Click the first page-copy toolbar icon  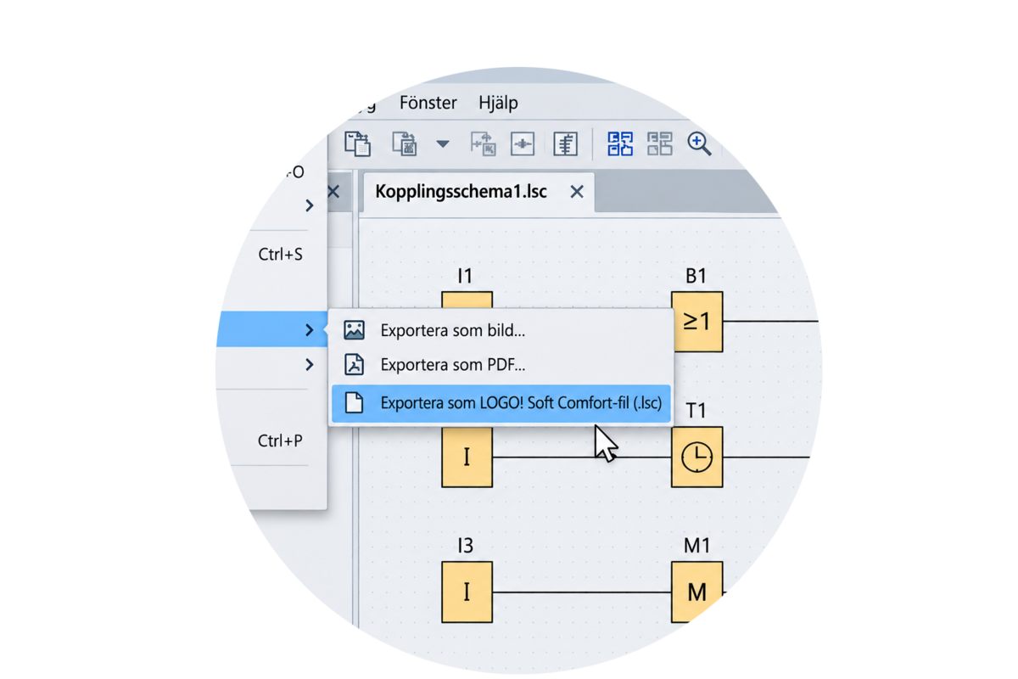tap(357, 143)
